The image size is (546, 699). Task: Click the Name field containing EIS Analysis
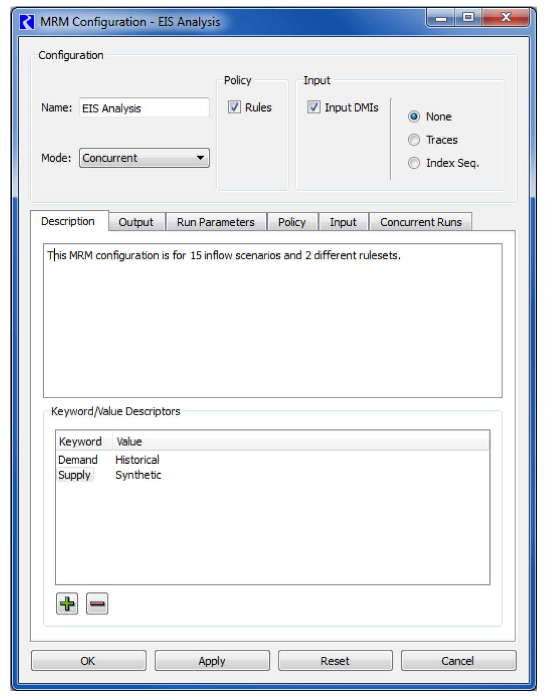[144, 108]
